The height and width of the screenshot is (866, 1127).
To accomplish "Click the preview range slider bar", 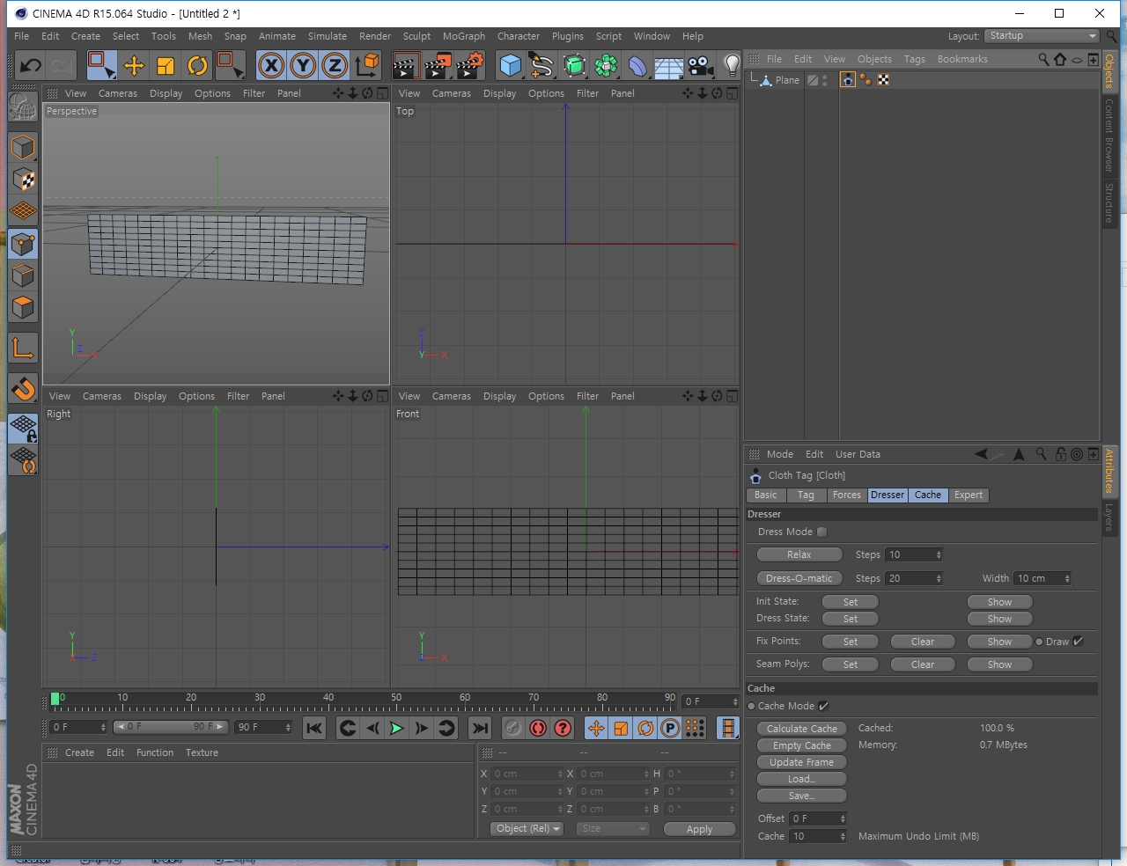I will [x=172, y=727].
